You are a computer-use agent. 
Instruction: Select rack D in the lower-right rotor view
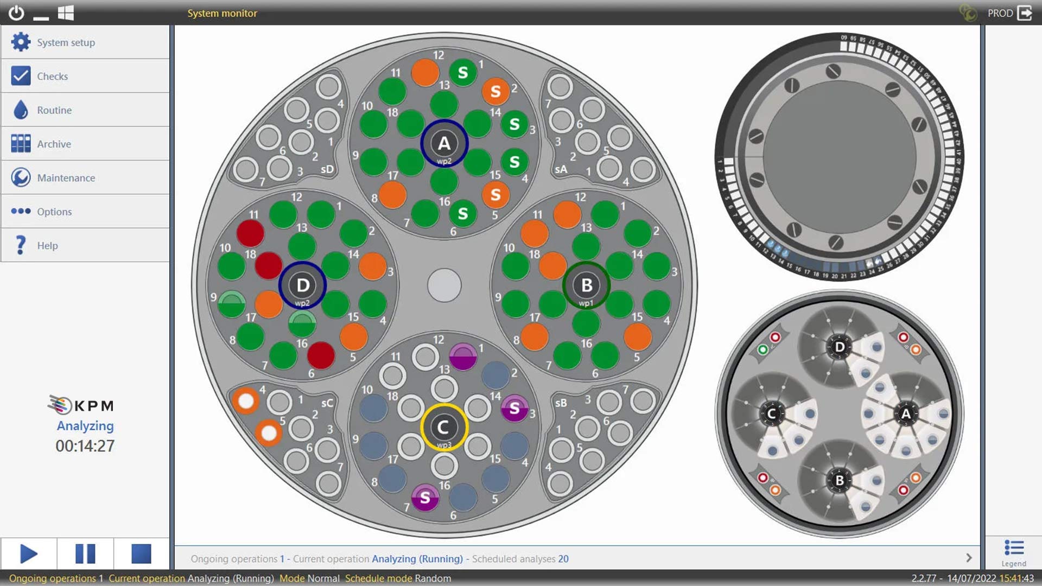coord(839,347)
